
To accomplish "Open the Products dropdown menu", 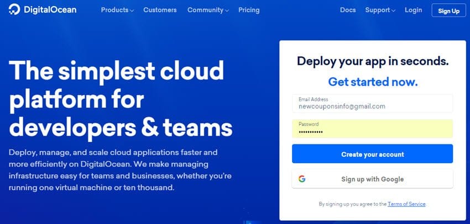I will tap(117, 10).
